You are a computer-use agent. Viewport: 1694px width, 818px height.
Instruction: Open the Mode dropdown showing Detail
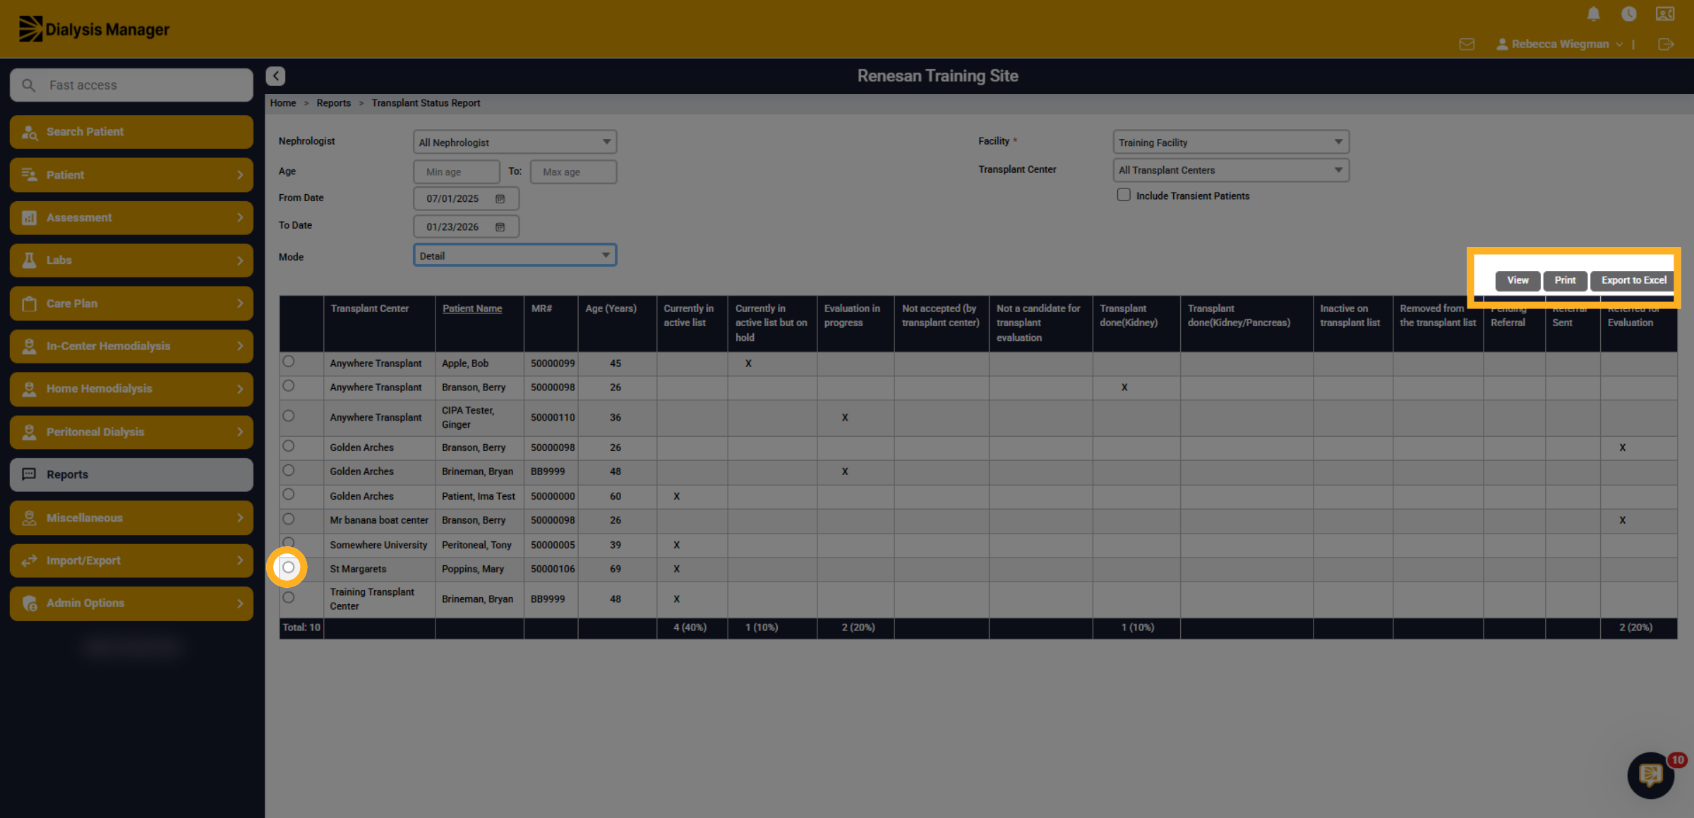coord(515,255)
